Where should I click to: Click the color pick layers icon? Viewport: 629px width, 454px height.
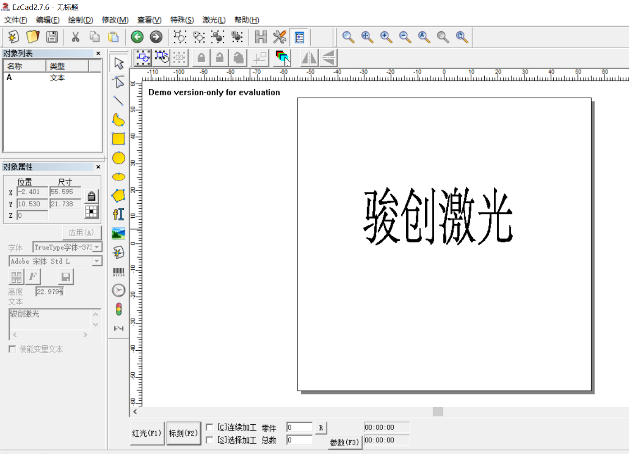point(282,58)
